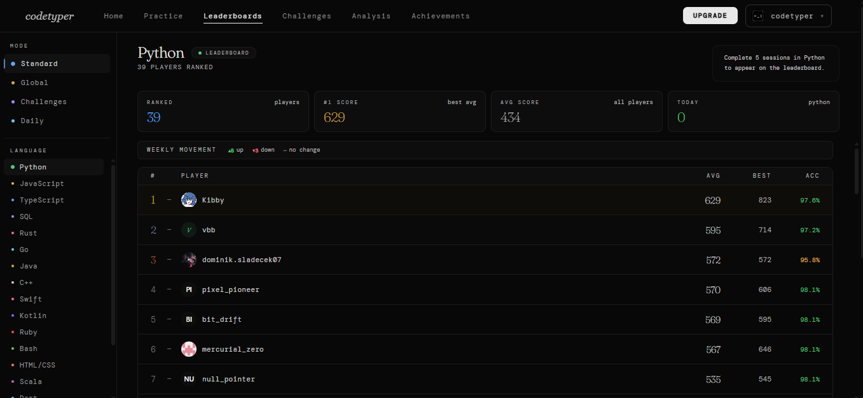Open the Analysis tab

click(x=371, y=16)
